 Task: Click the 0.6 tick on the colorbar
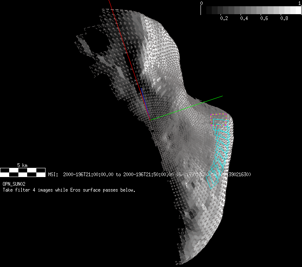click(264, 19)
